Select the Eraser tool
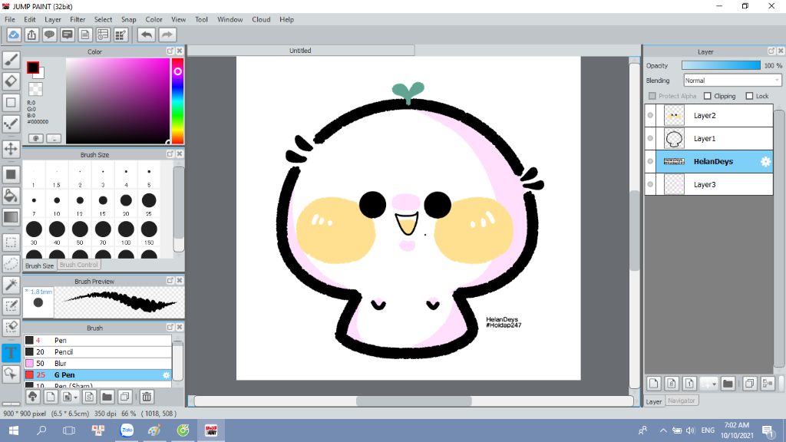The image size is (786, 442). 11,81
